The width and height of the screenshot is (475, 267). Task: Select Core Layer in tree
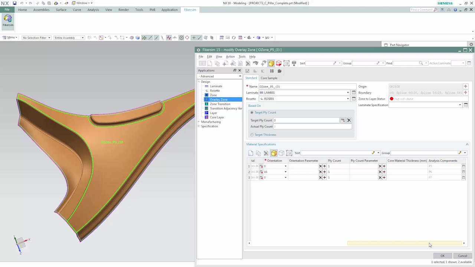(x=217, y=117)
